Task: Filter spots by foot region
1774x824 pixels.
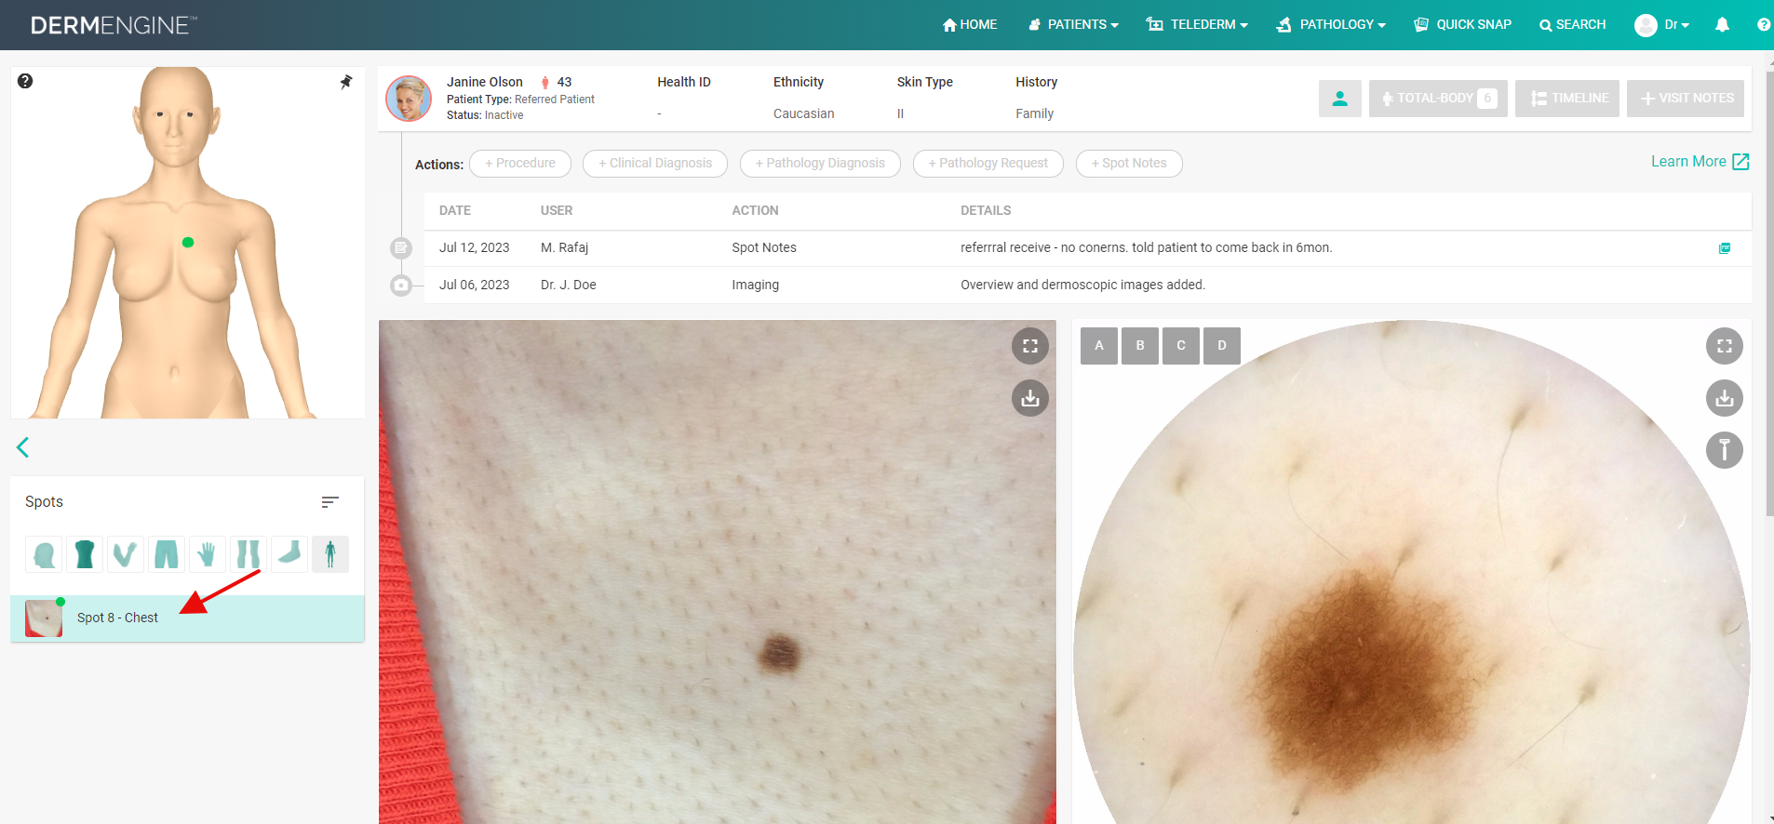Action: (x=289, y=554)
